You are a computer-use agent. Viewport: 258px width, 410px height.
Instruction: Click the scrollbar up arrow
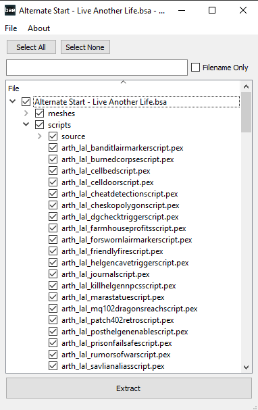tap(246, 86)
